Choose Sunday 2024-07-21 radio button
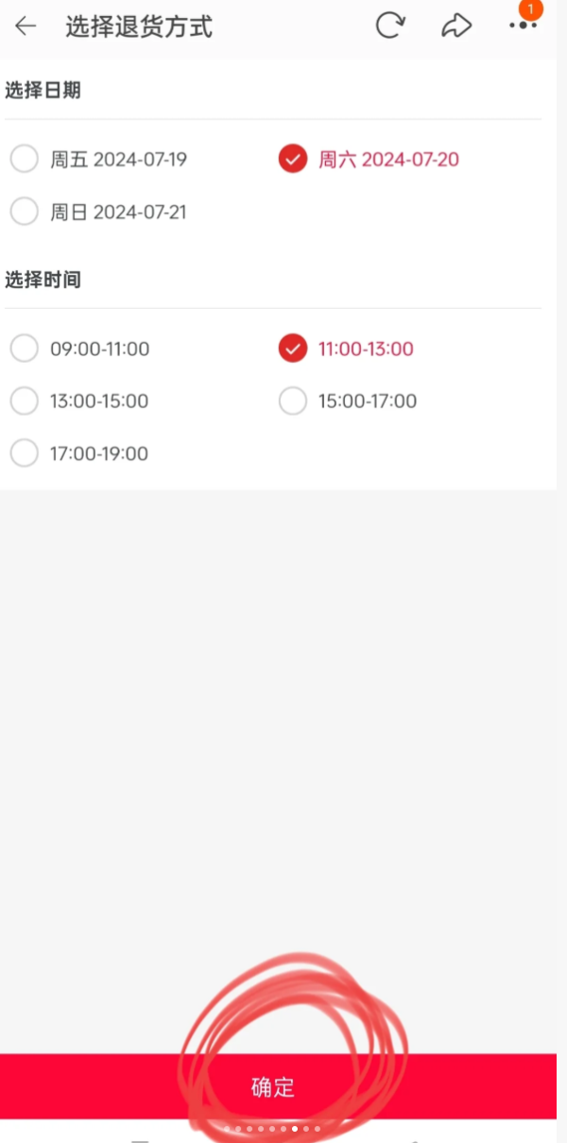This screenshot has width=567, height=1143. coord(25,212)
